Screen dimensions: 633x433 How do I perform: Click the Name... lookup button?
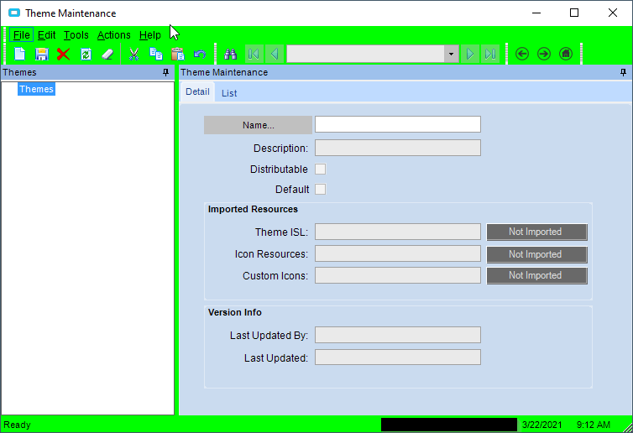pyautogui.click(x=258, y=125)
